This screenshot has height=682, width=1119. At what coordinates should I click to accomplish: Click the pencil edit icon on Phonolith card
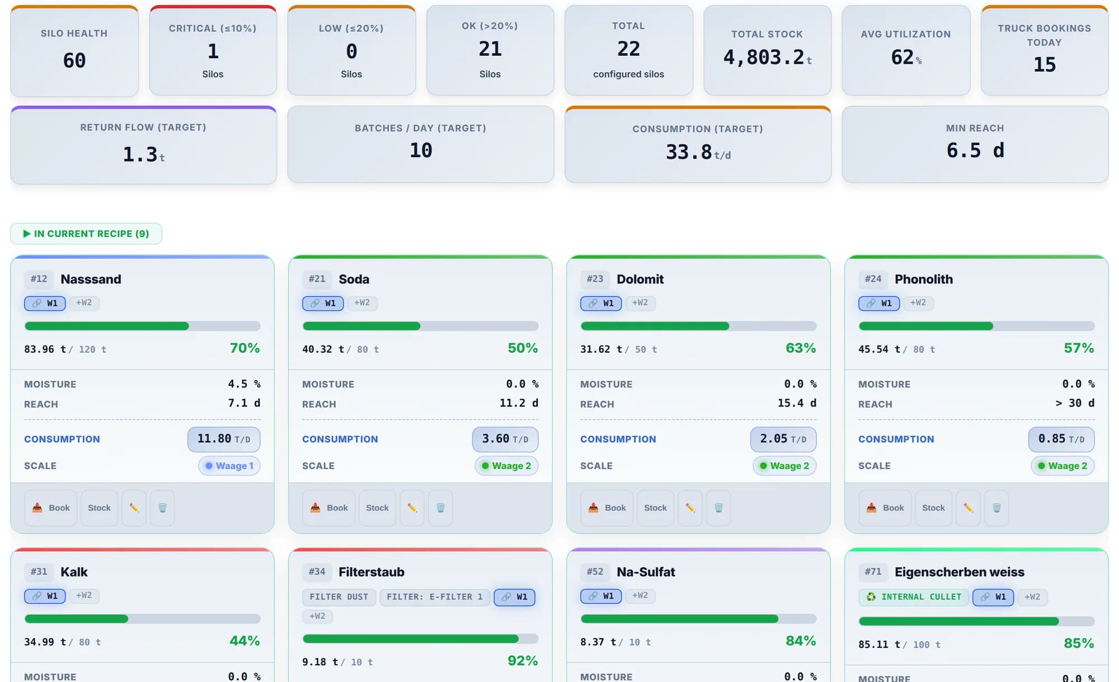pos(968,508)
